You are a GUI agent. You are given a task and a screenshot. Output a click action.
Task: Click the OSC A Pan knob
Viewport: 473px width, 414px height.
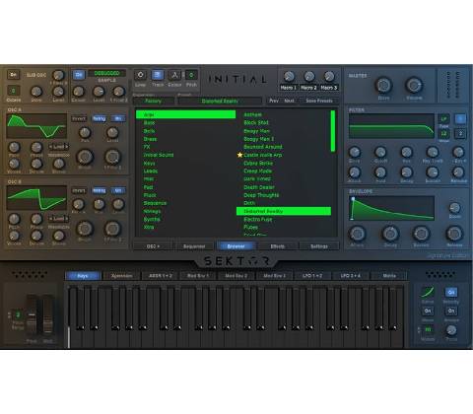[x=85, y=133]
